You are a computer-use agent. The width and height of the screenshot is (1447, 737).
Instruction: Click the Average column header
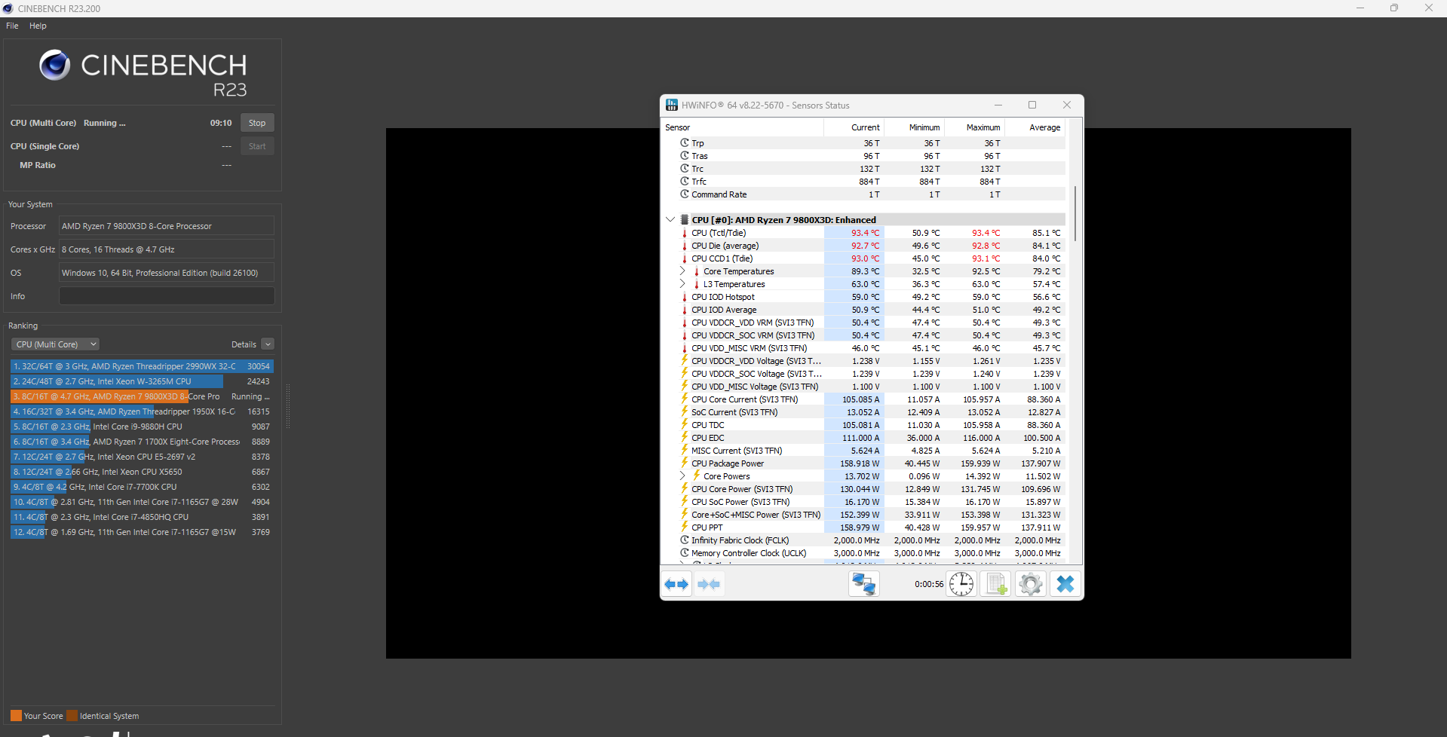tap(1035, 127)
